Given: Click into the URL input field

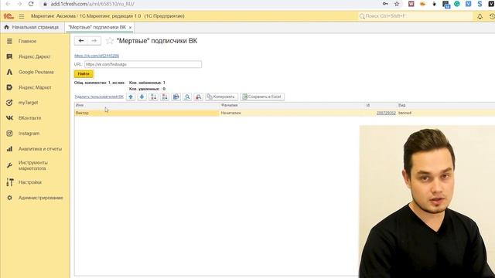Looking at the screenshot, I should 143,64.
